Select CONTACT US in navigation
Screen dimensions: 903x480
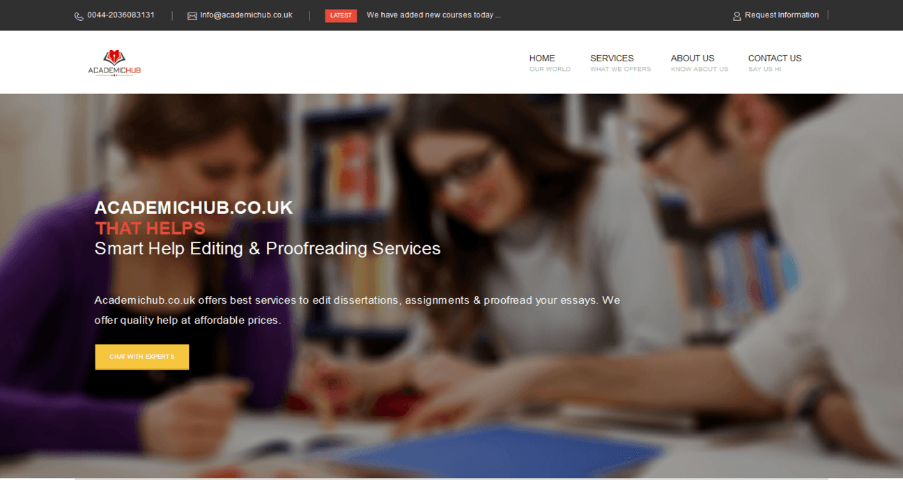tap(775, 59)
